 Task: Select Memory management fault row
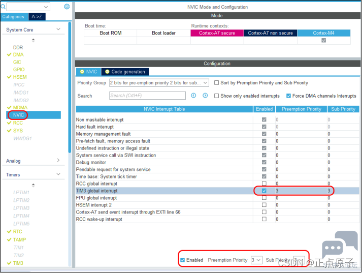(217, 134)
